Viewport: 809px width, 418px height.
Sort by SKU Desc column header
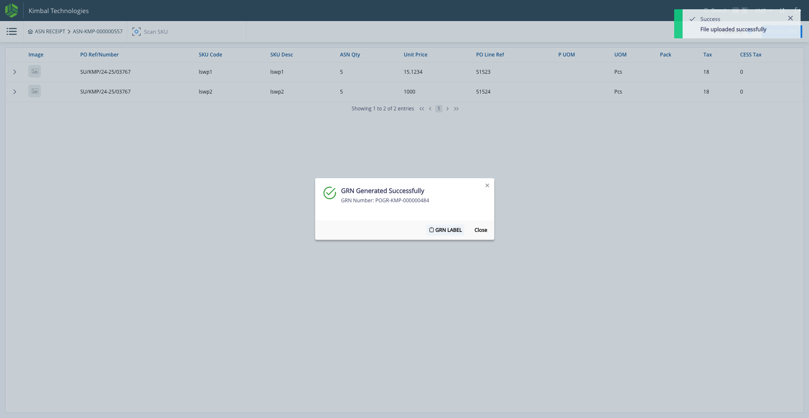281,55
